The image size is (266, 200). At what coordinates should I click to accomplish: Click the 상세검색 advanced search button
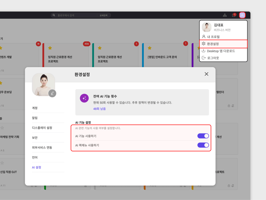point(103,15)
